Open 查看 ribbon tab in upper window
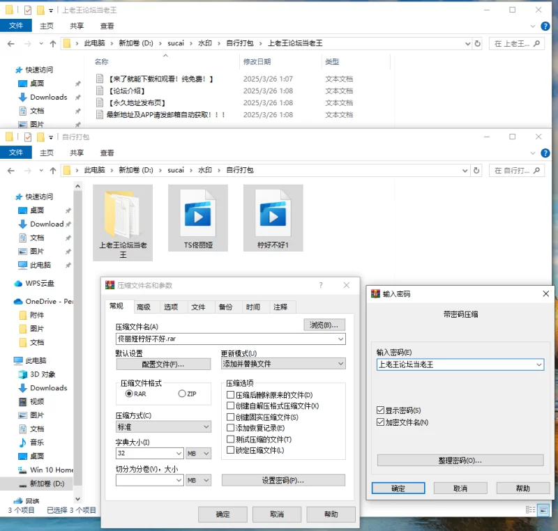The image size is (558, 531). [x=107, y=26]
